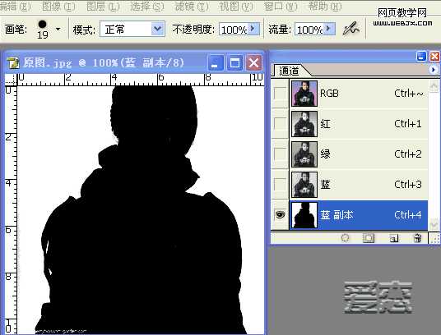
Task: Click the 绿 channel thumbnail
Action: tap(304, 154)
